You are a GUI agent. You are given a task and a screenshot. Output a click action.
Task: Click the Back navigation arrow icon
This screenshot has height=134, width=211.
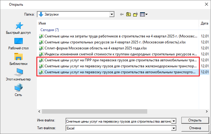(x=122, y=14)
